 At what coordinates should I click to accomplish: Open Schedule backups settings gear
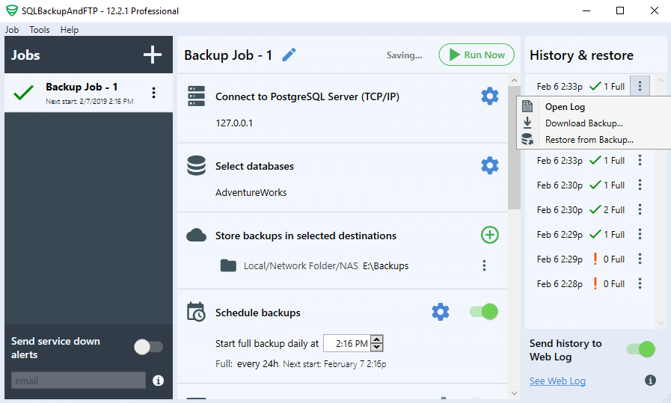click(x=441, y=312)
